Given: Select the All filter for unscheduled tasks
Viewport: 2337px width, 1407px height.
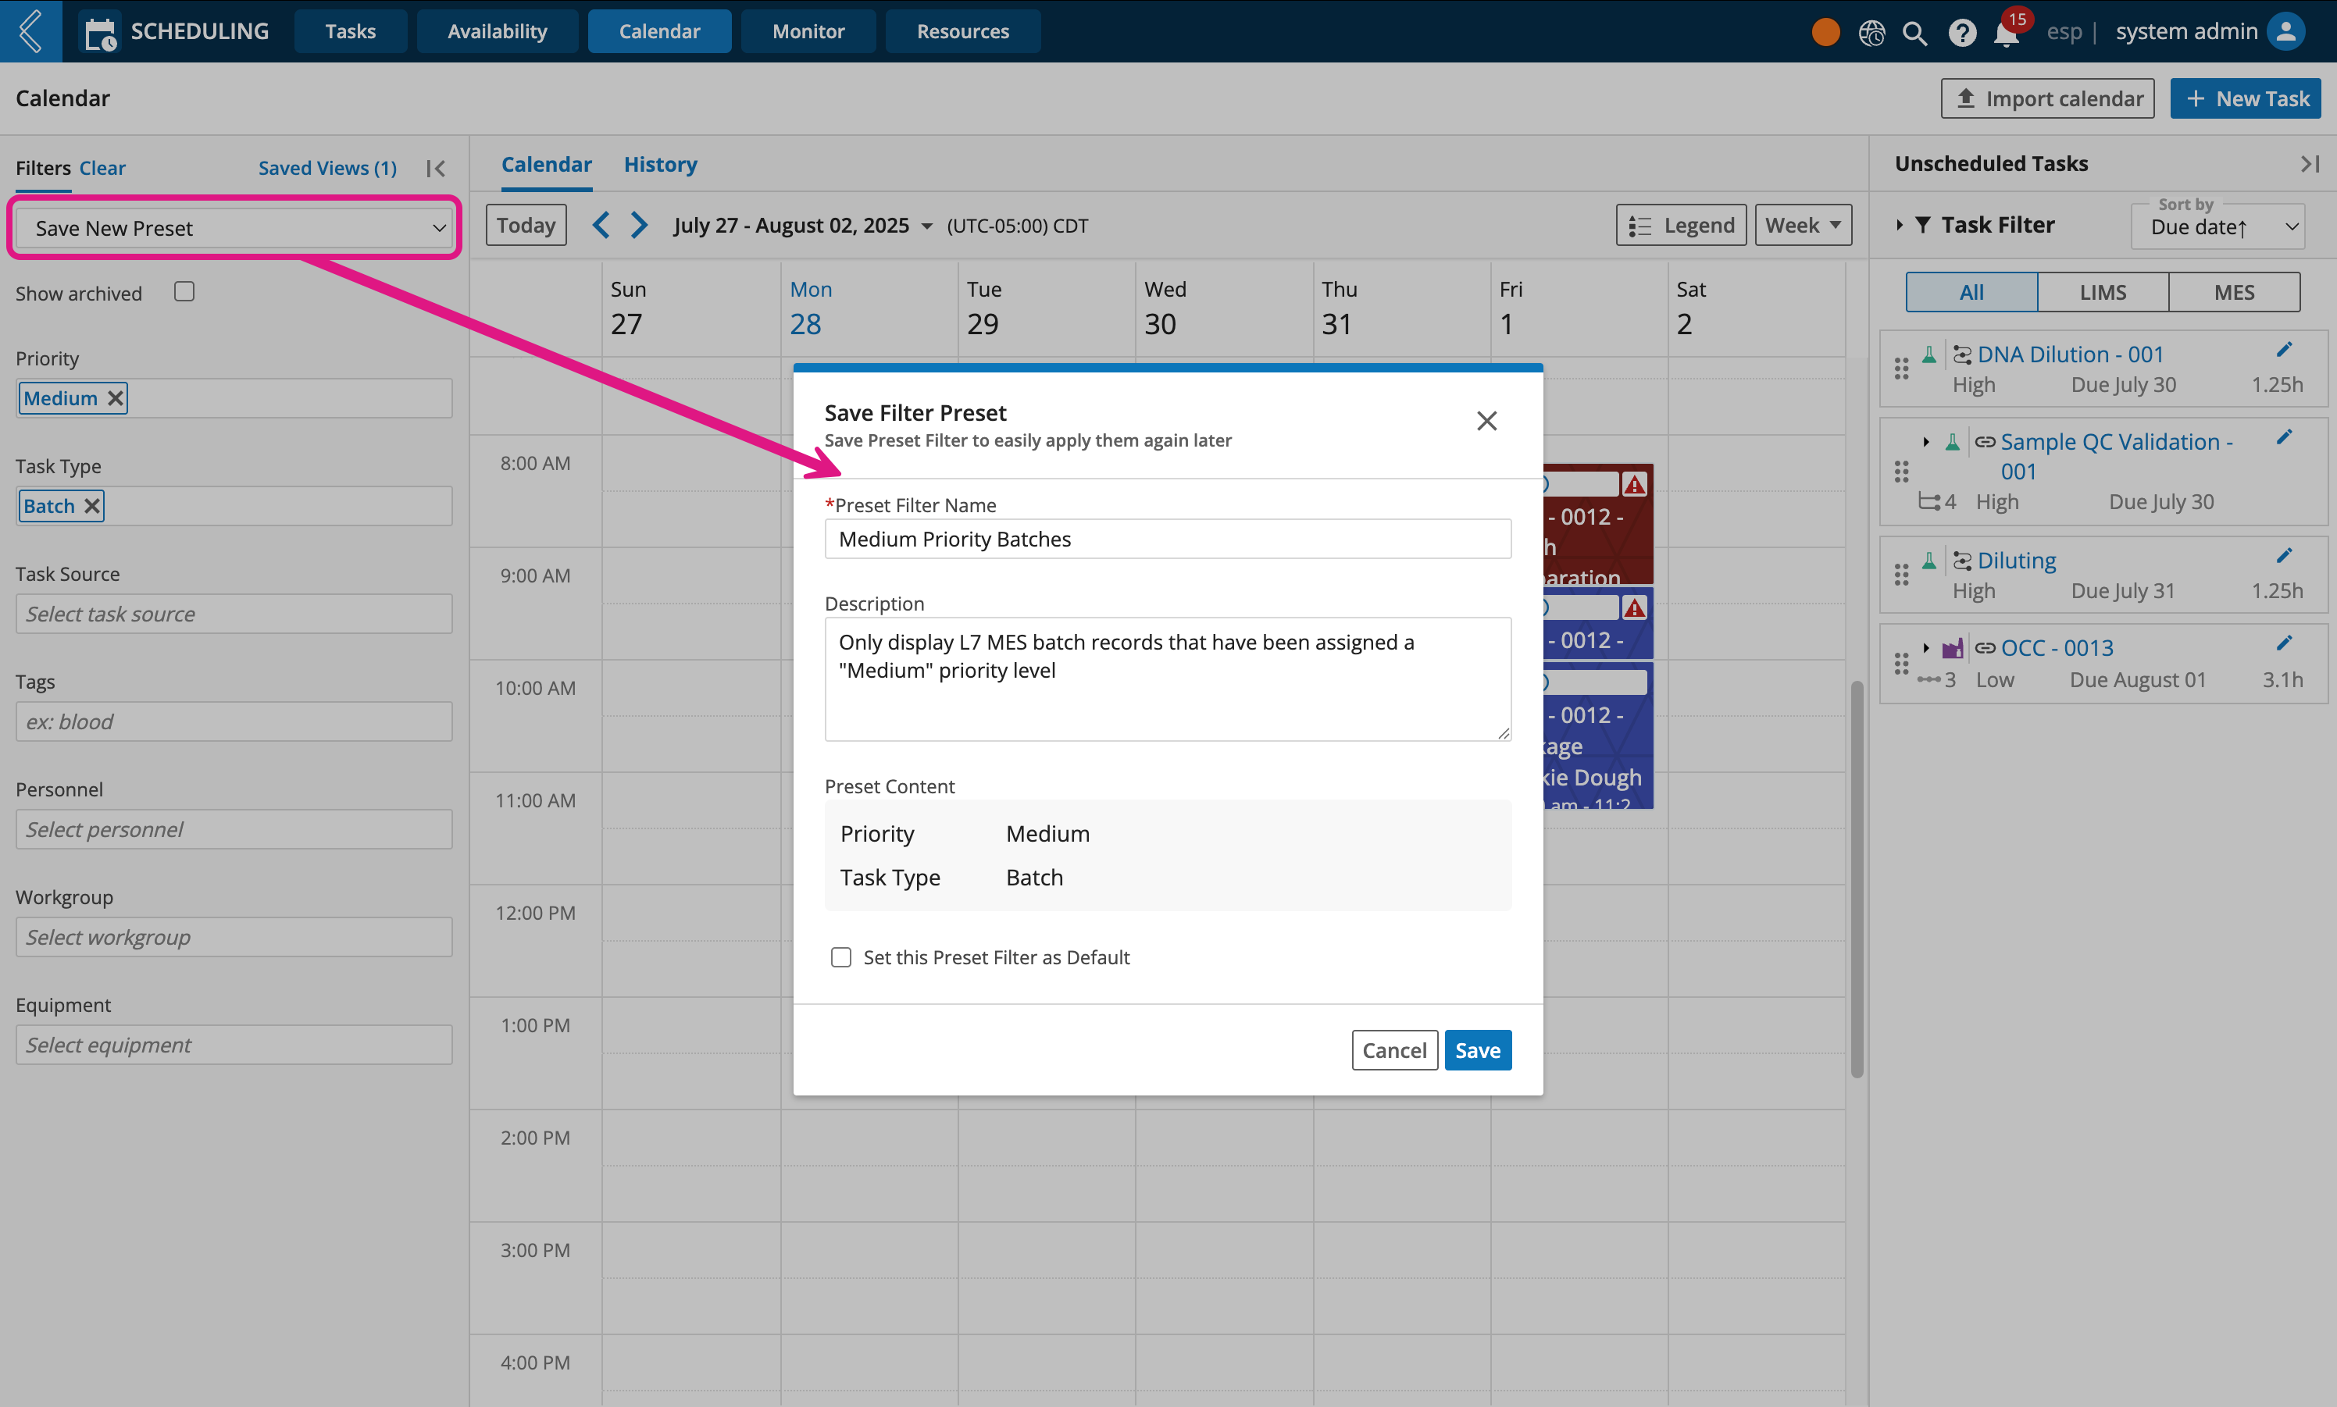Looking at the screenshot, I should point(1971,292).
